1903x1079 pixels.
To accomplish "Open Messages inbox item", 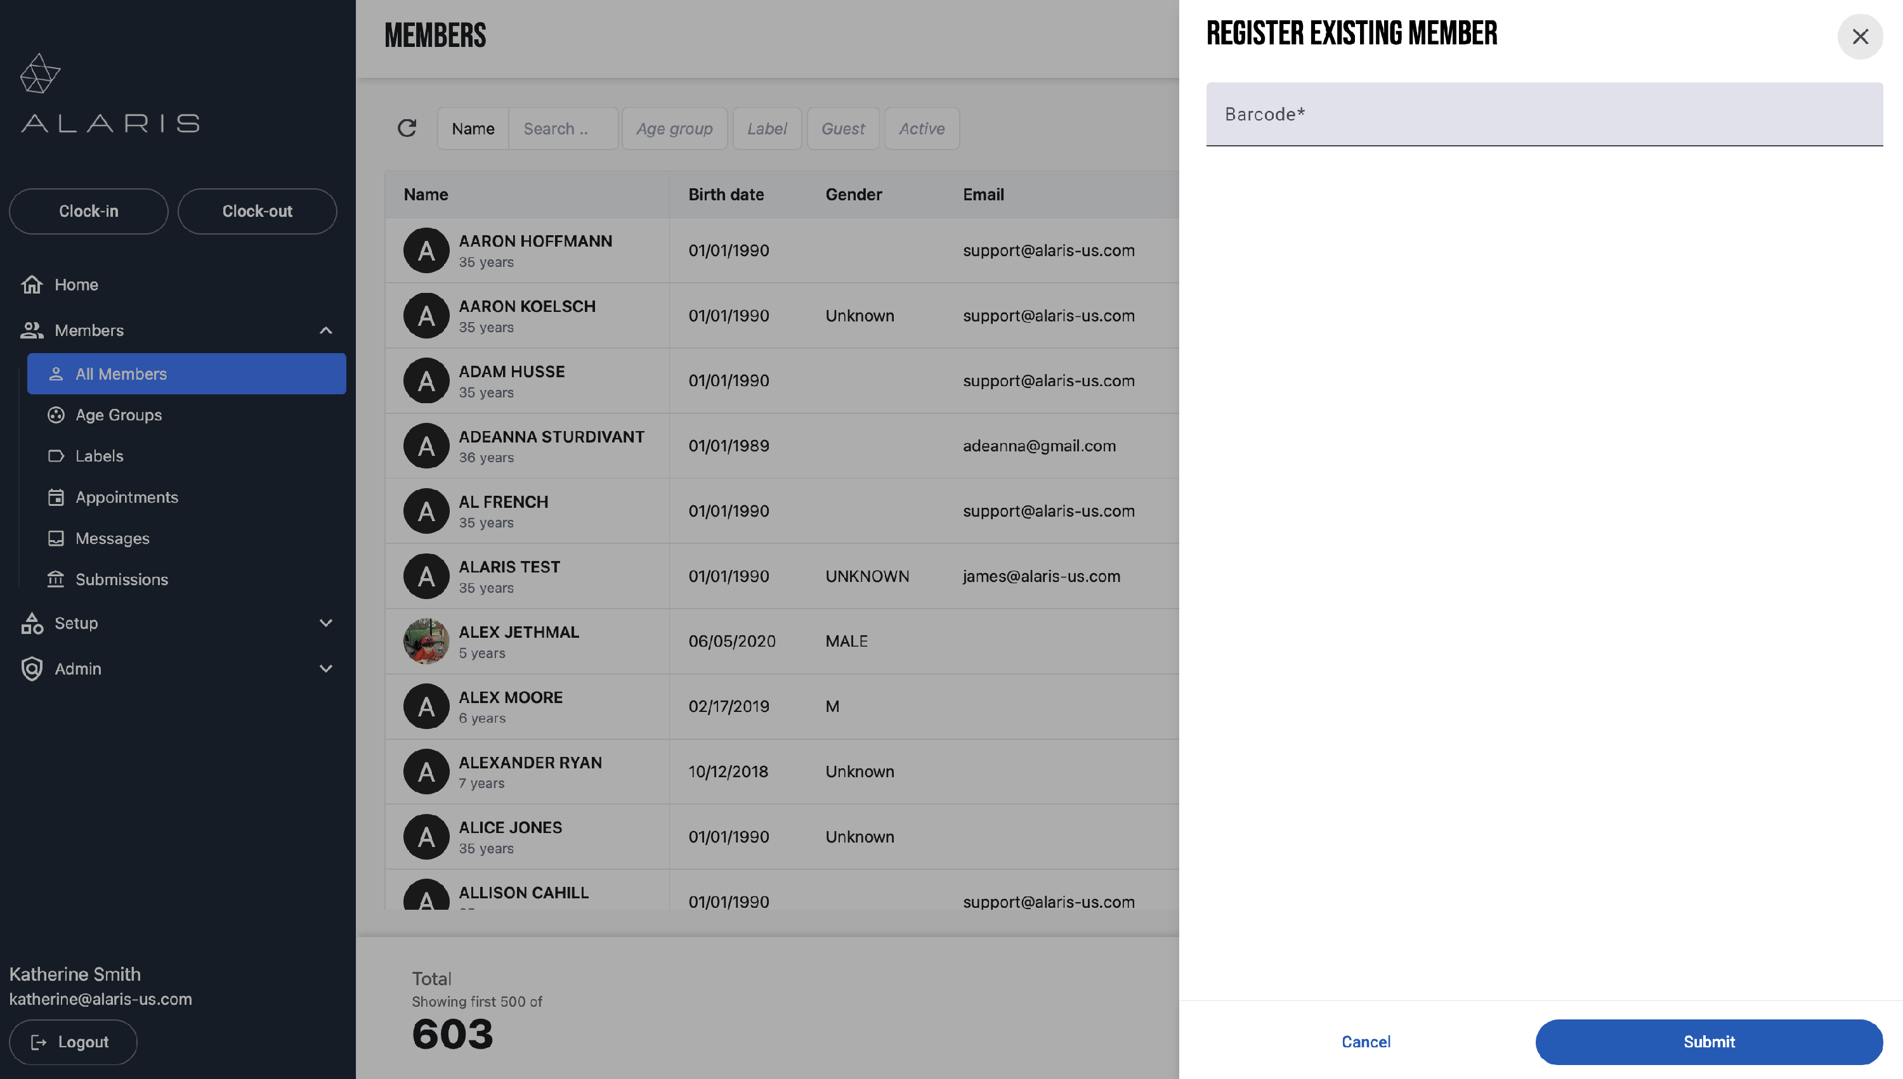I will [113, 538].
